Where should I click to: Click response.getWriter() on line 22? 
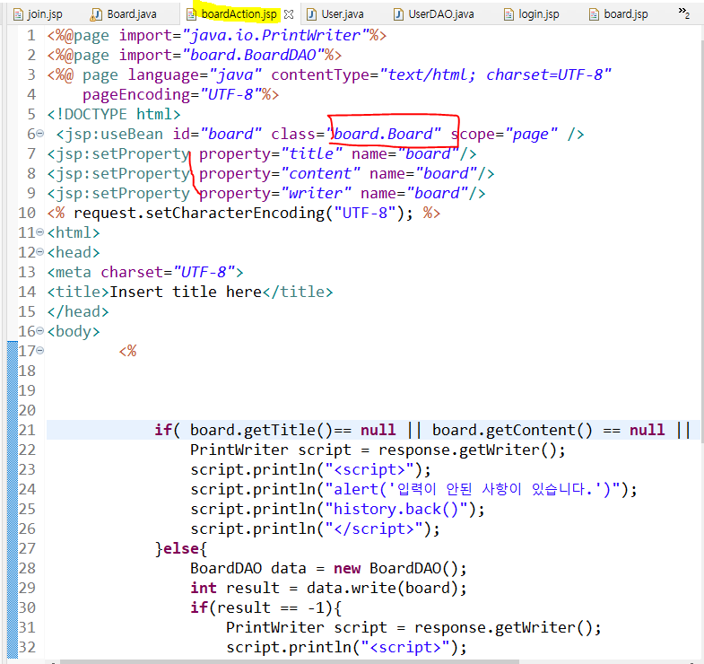pyautogui.click(x=467, y=450)
